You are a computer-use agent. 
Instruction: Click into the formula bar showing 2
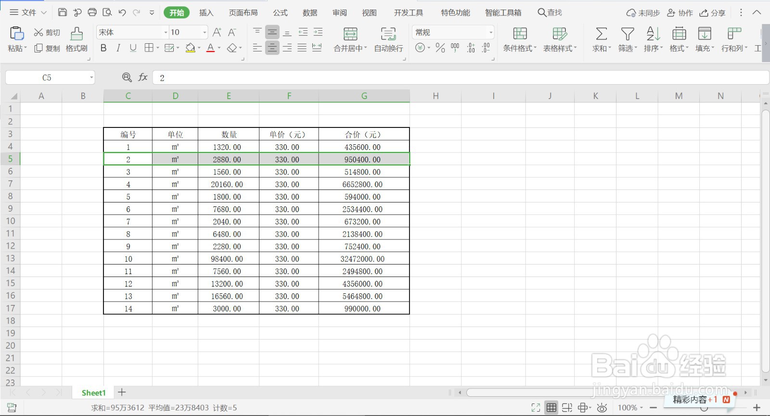[461, 77]
